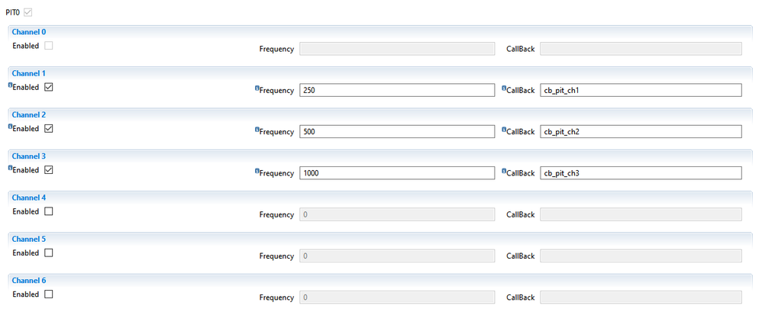This screenshot has height=312, width=762.
Task: Click the cb_pit_ch3 CallBack field
Action: tap(641, 173)
